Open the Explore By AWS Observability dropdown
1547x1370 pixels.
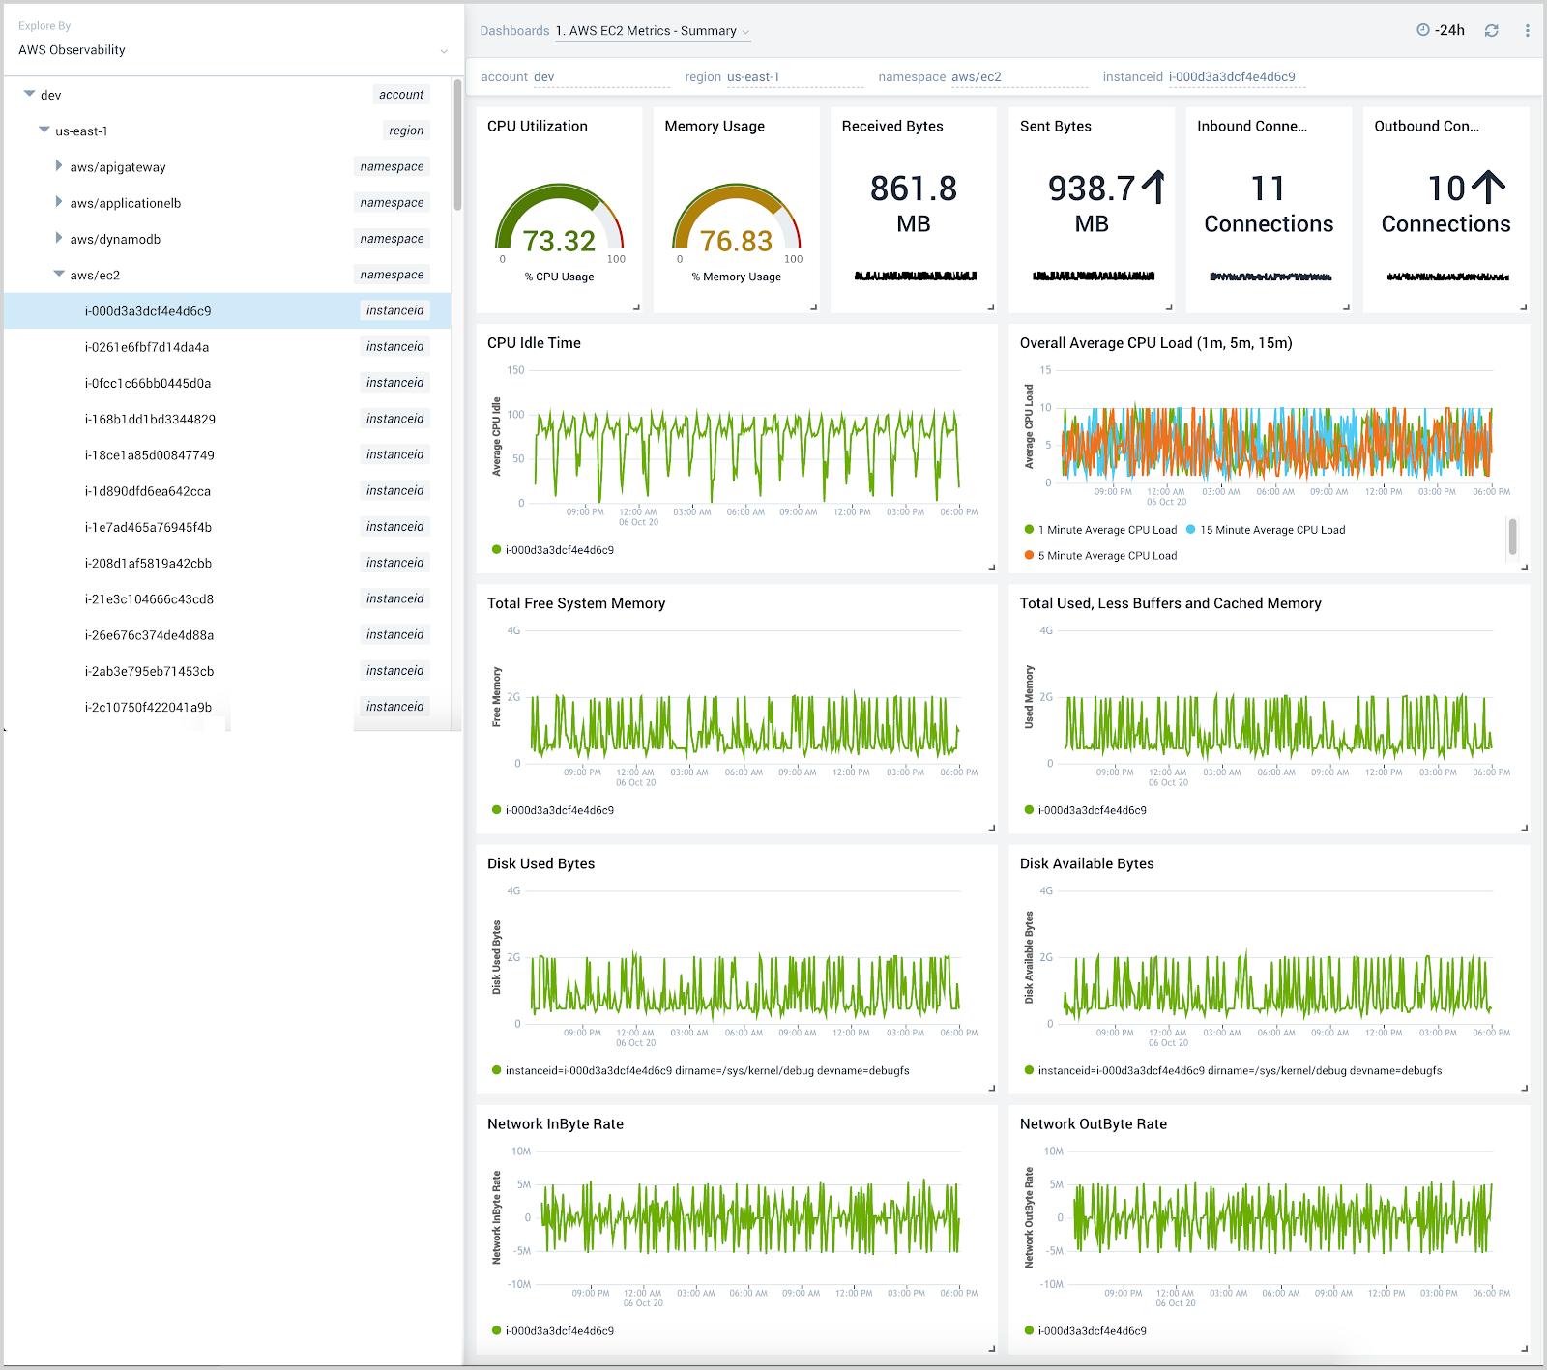click(232, 50)
